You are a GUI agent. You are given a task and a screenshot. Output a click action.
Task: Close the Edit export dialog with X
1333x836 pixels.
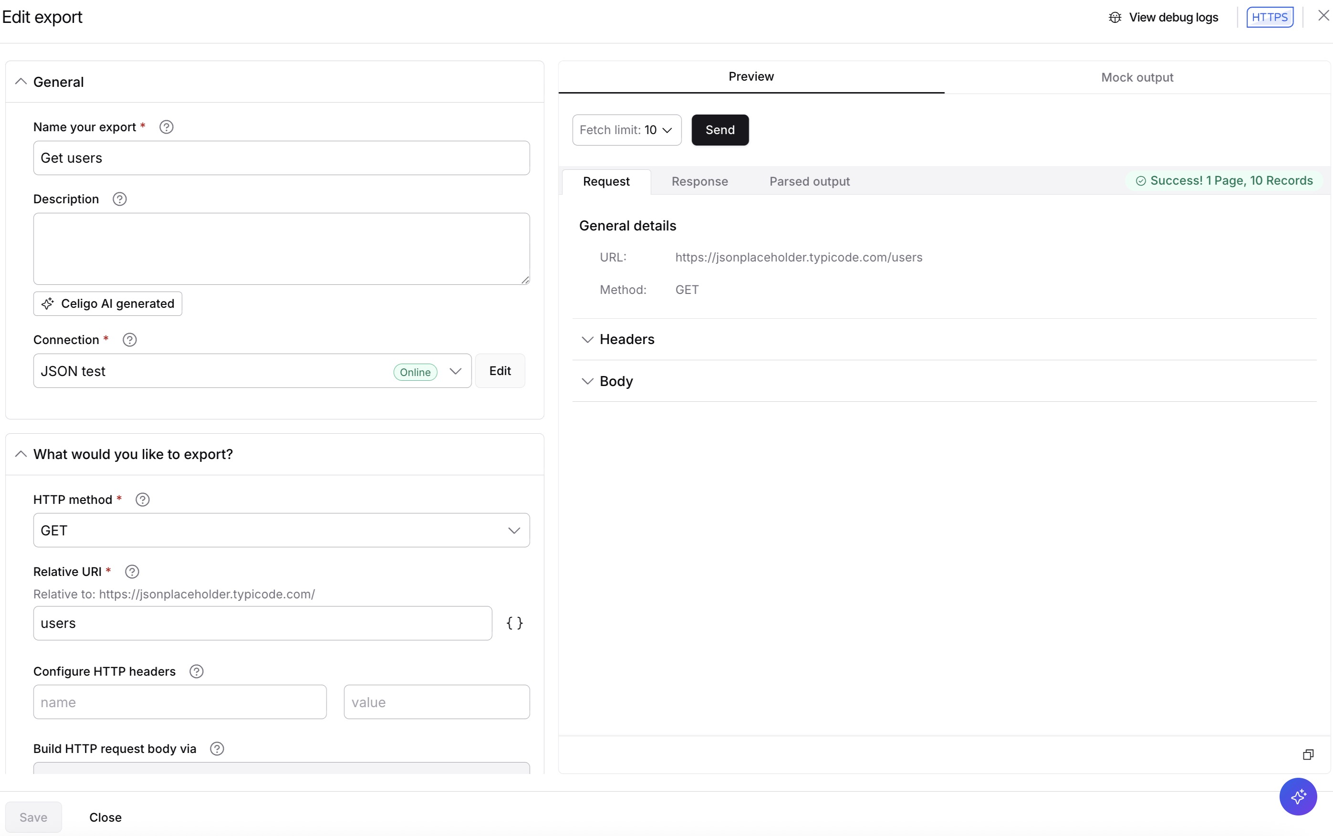[1323, 15]
